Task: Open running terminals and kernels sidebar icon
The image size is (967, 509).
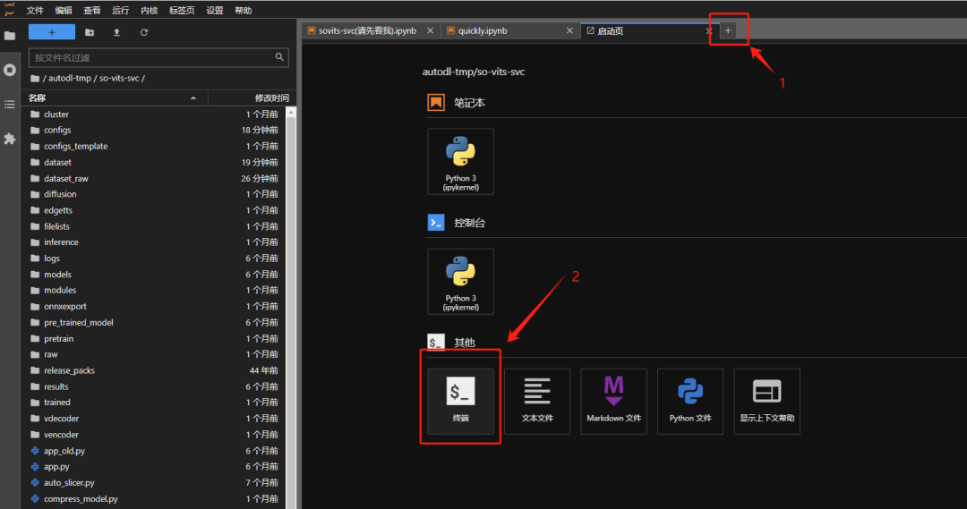Action: coord(10,70)
